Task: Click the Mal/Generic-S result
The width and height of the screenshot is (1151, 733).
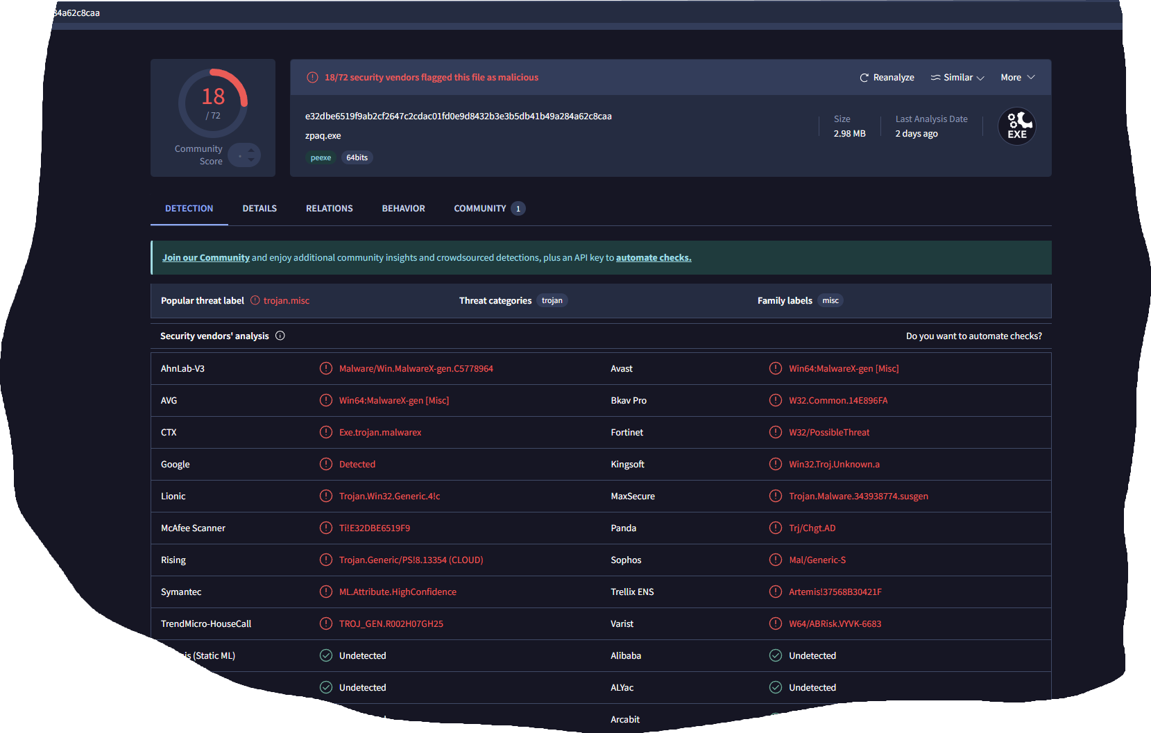Action: click(817, 560)
